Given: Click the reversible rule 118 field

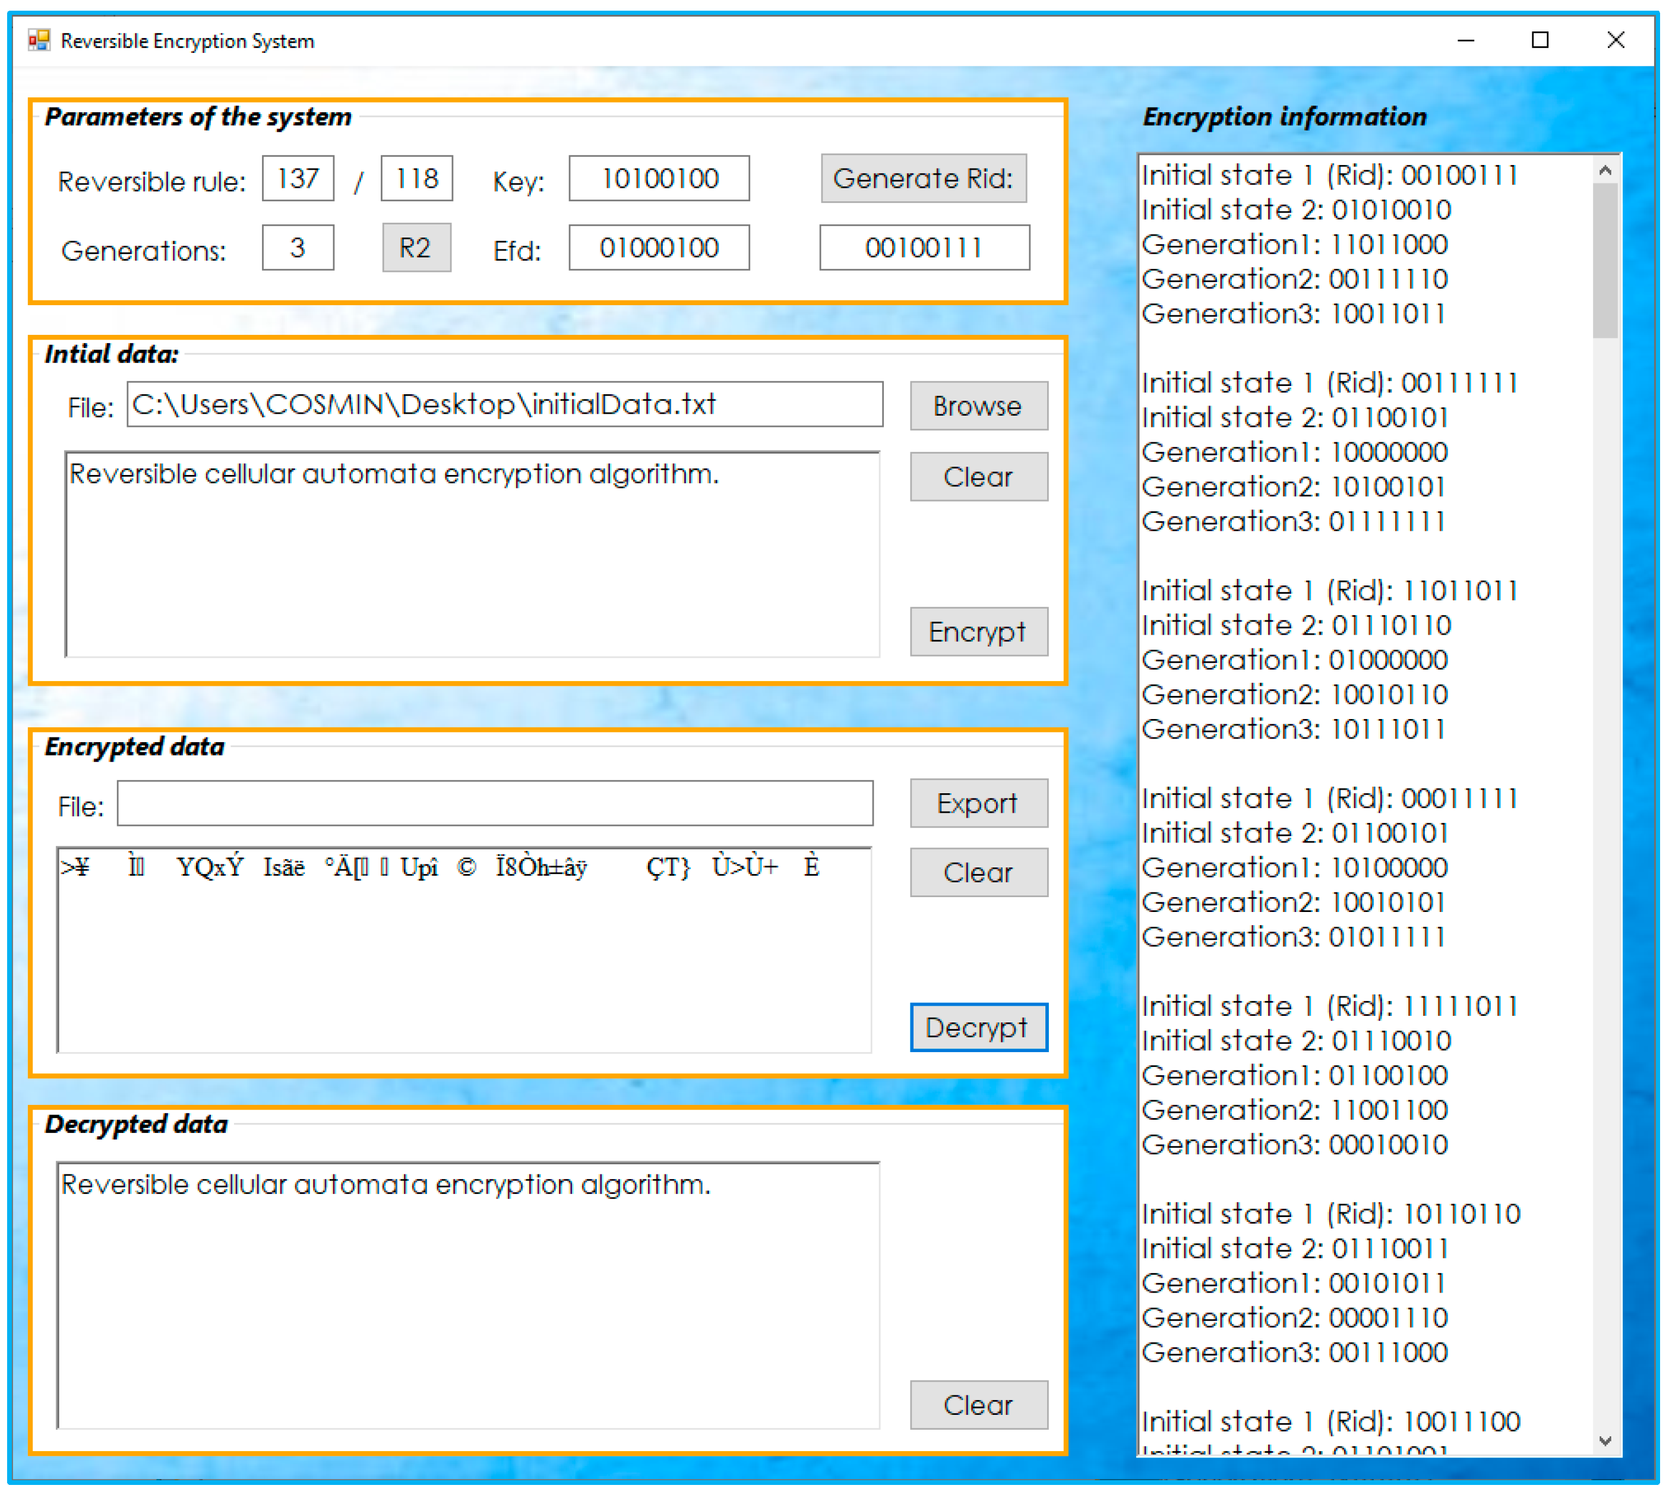Looking at the screenshot, I should [416, 178].
